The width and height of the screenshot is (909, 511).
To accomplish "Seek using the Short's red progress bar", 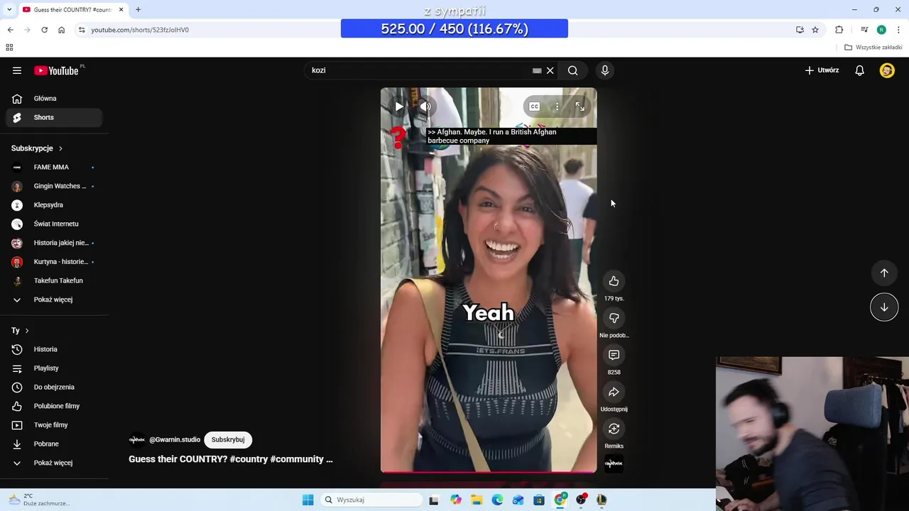I will pos(489,471).
